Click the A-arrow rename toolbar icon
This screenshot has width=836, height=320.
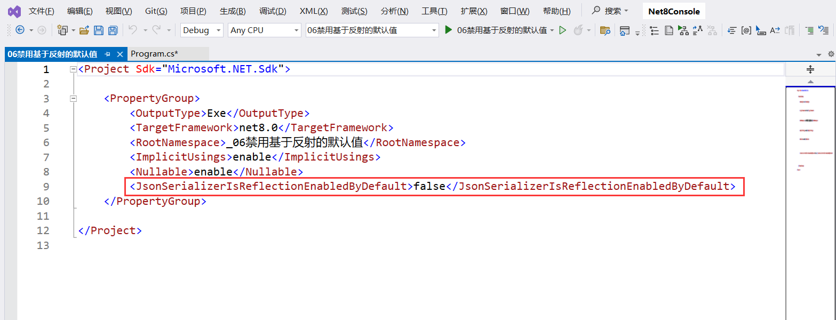coord(775,30)
